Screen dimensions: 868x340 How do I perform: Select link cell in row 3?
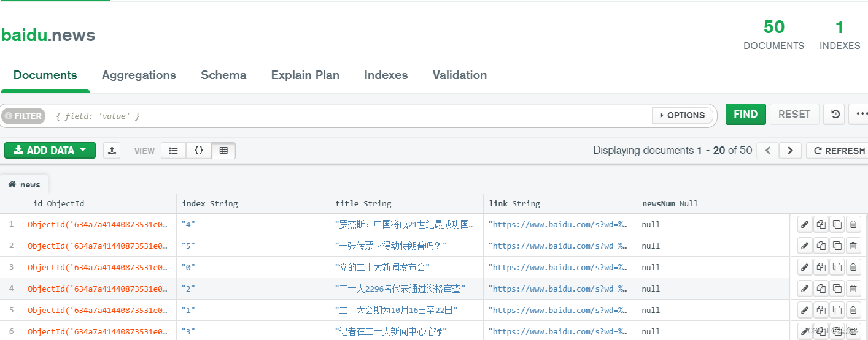[x=560, y=267]
